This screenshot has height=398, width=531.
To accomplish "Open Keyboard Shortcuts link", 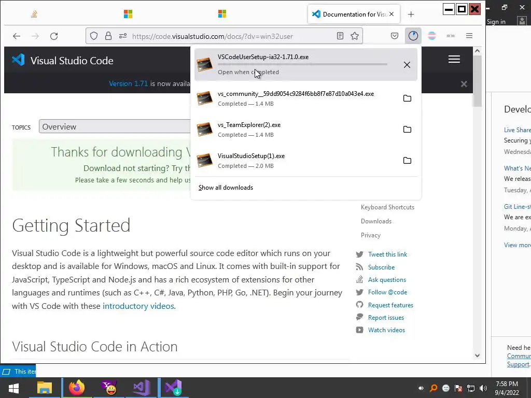I will coord(387,207).
